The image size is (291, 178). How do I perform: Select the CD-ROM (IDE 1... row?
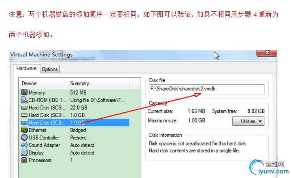[x=75, y=100]
